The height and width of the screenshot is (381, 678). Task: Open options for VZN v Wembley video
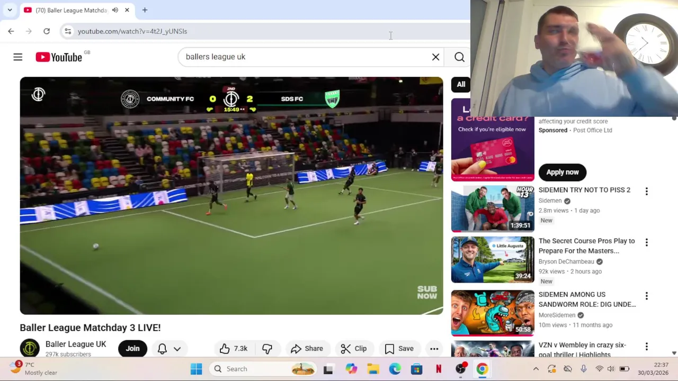click(646, 347)
